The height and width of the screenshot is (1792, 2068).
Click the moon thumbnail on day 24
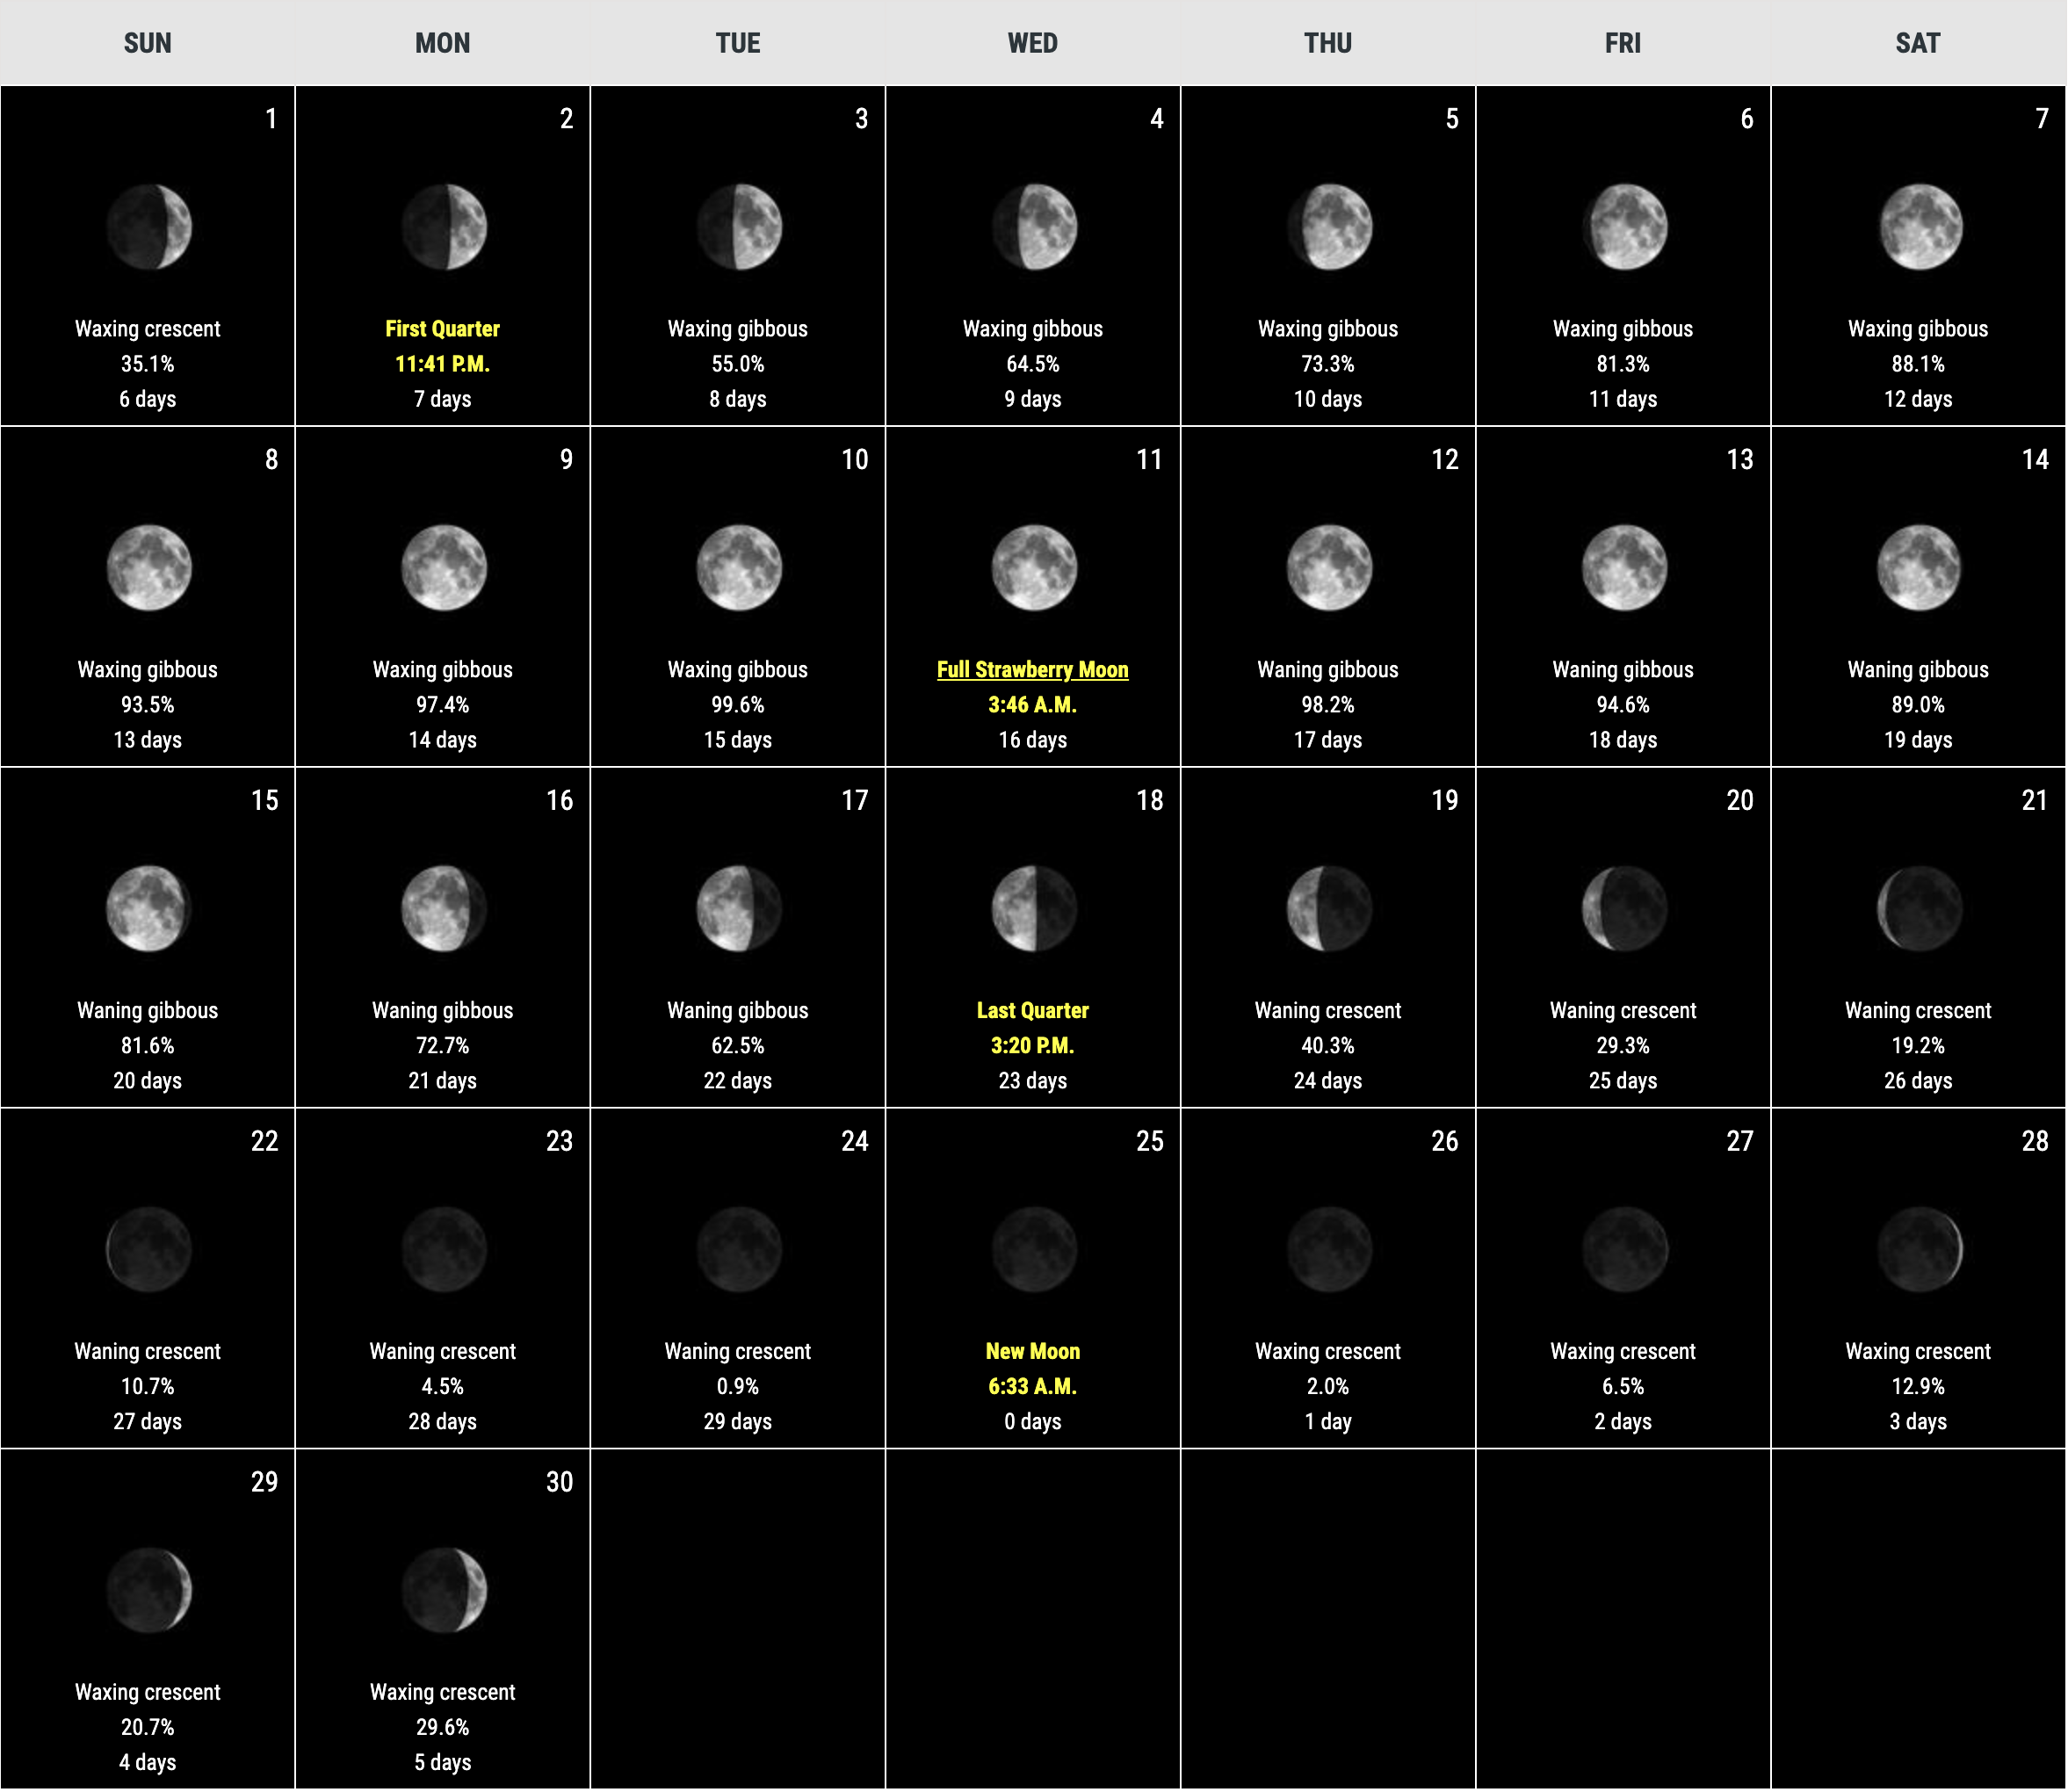point(738,1249)
